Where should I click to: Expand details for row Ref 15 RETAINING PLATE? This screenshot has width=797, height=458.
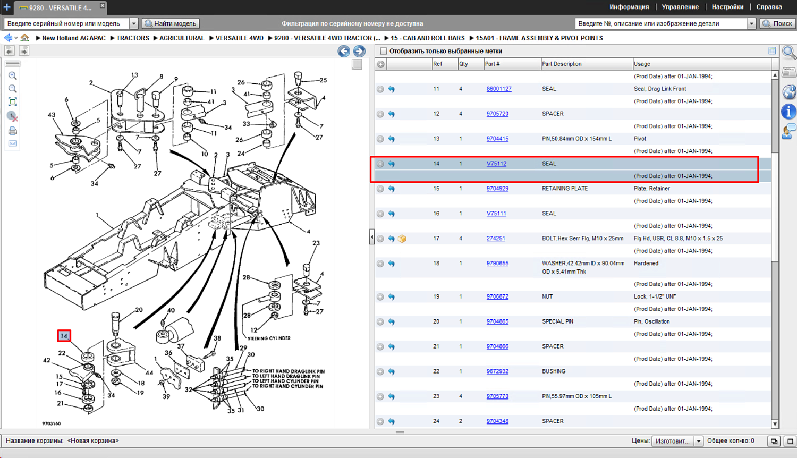pos(380,189)
